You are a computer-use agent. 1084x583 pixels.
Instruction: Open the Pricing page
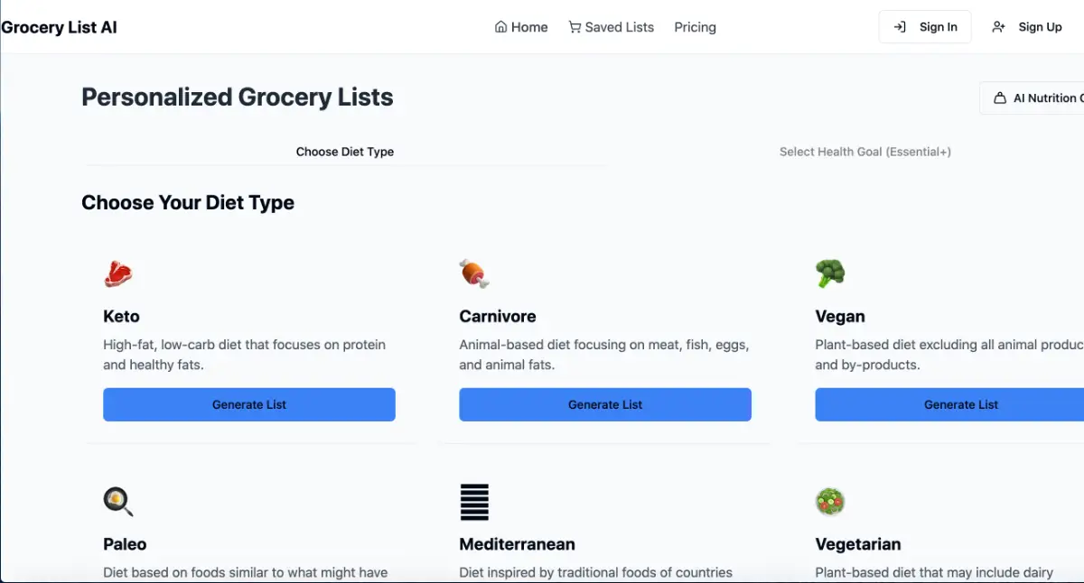click(695, 27)
